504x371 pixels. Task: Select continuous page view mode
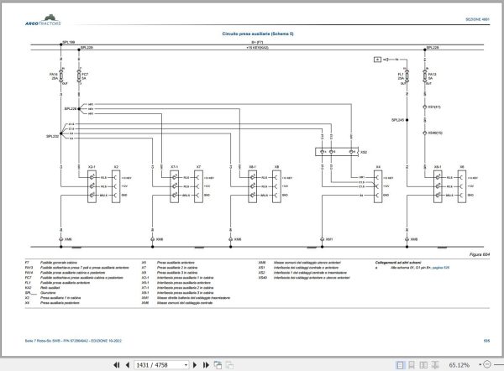pyautogui.click(x=412, y=365)
